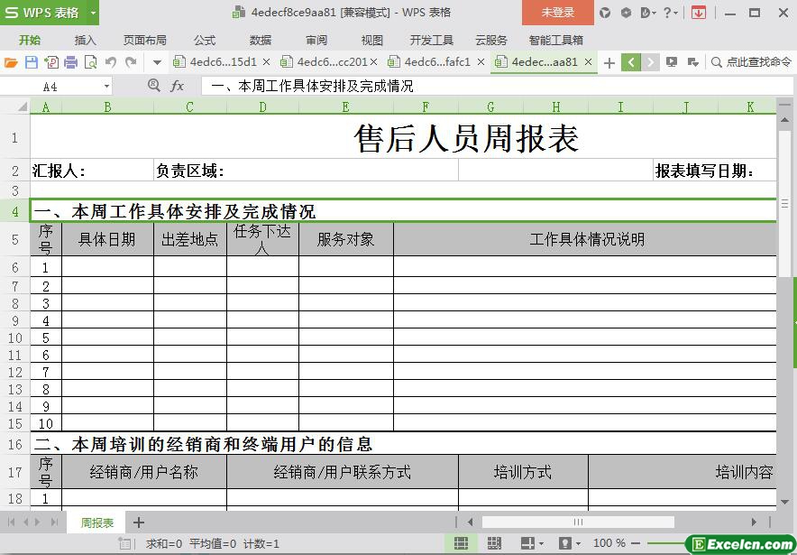The height and width of the screenshot is (555, 797).
Task: Toggle the reading mode status bar button
Action: 526,543
